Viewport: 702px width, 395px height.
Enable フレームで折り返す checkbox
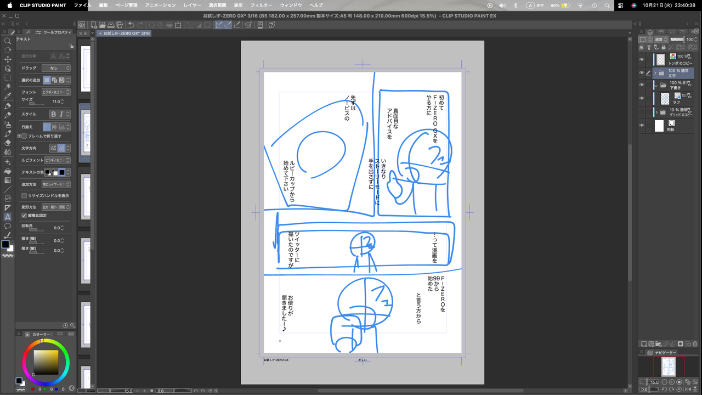[25, 136]
